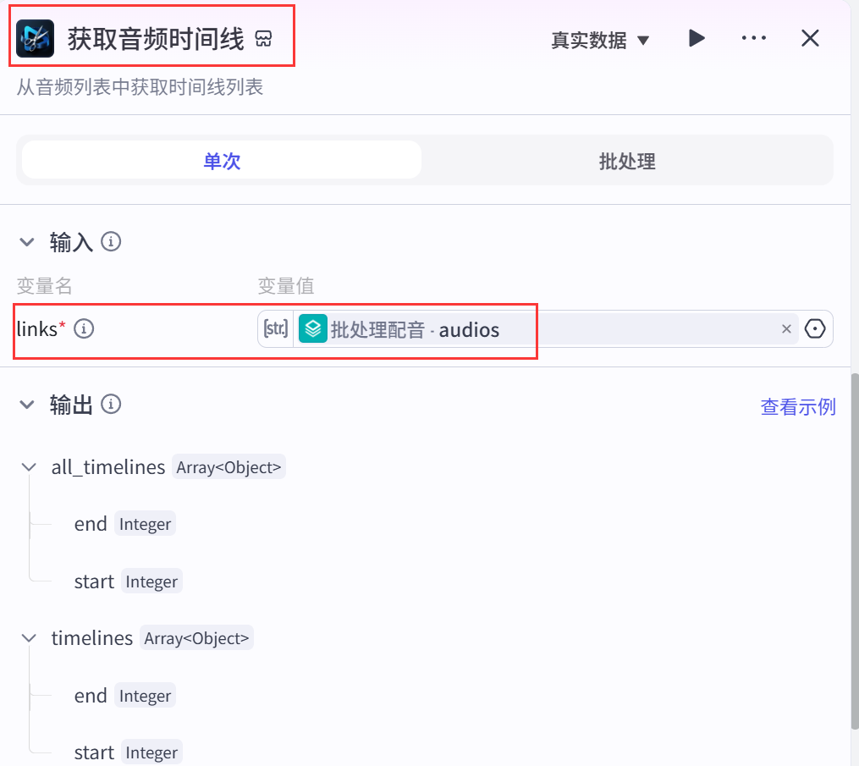Viewport: 859px width, 766px height.
Task: Click the screen-share icon beside the node title
Action: pos(263,38)
